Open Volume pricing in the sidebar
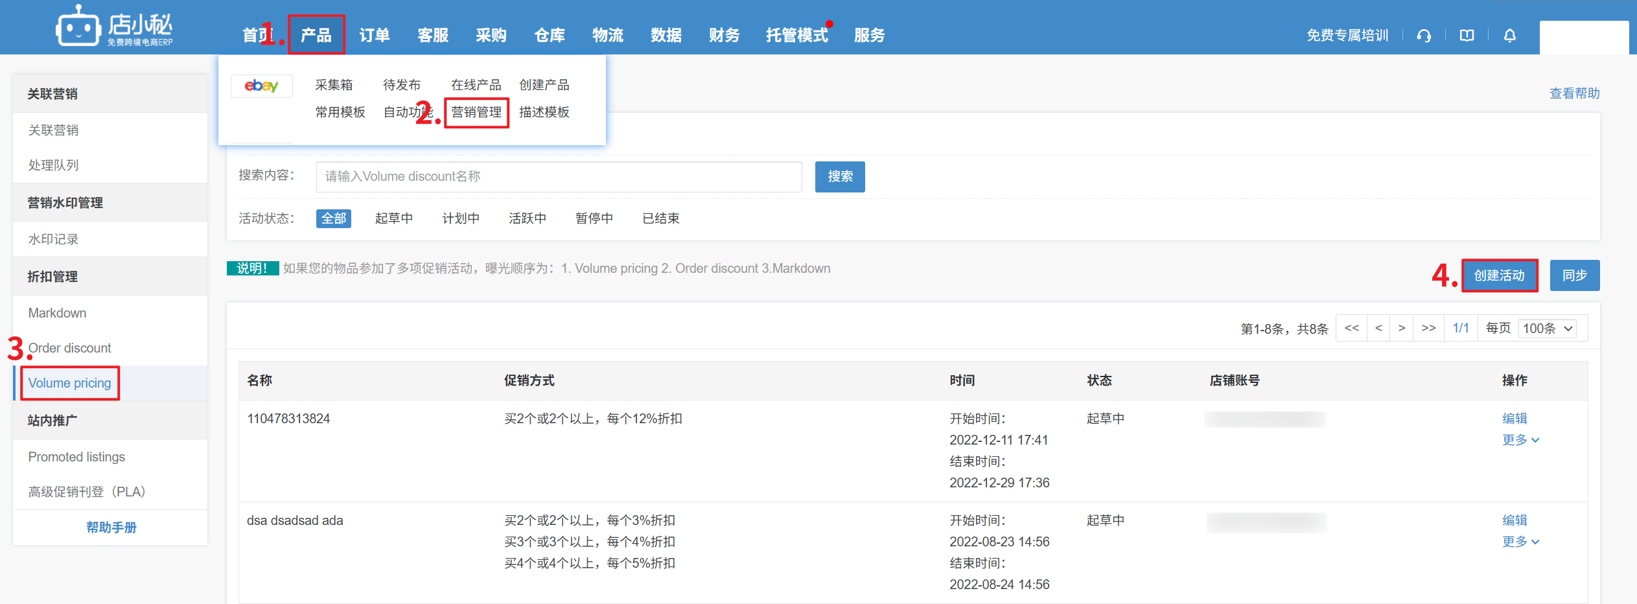 point(70,383)
